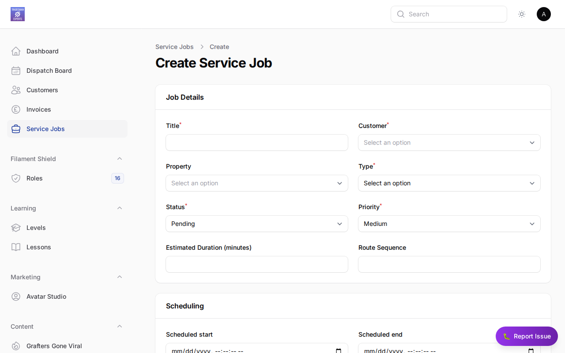This screenshot has width=565, height=353.
Task: Click inside the Title input field
Action: pyautogui.click(x=256, y=143)
